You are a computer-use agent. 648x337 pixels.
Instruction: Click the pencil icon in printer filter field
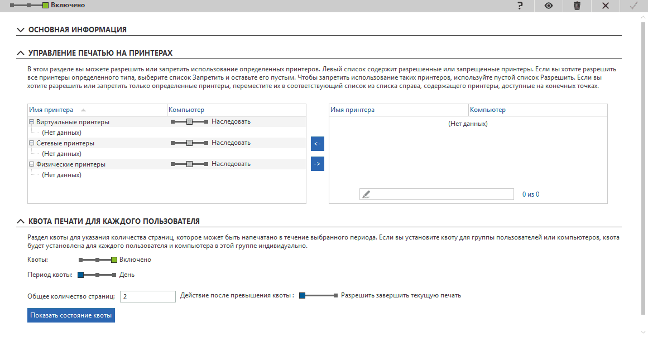coord(366,194)
